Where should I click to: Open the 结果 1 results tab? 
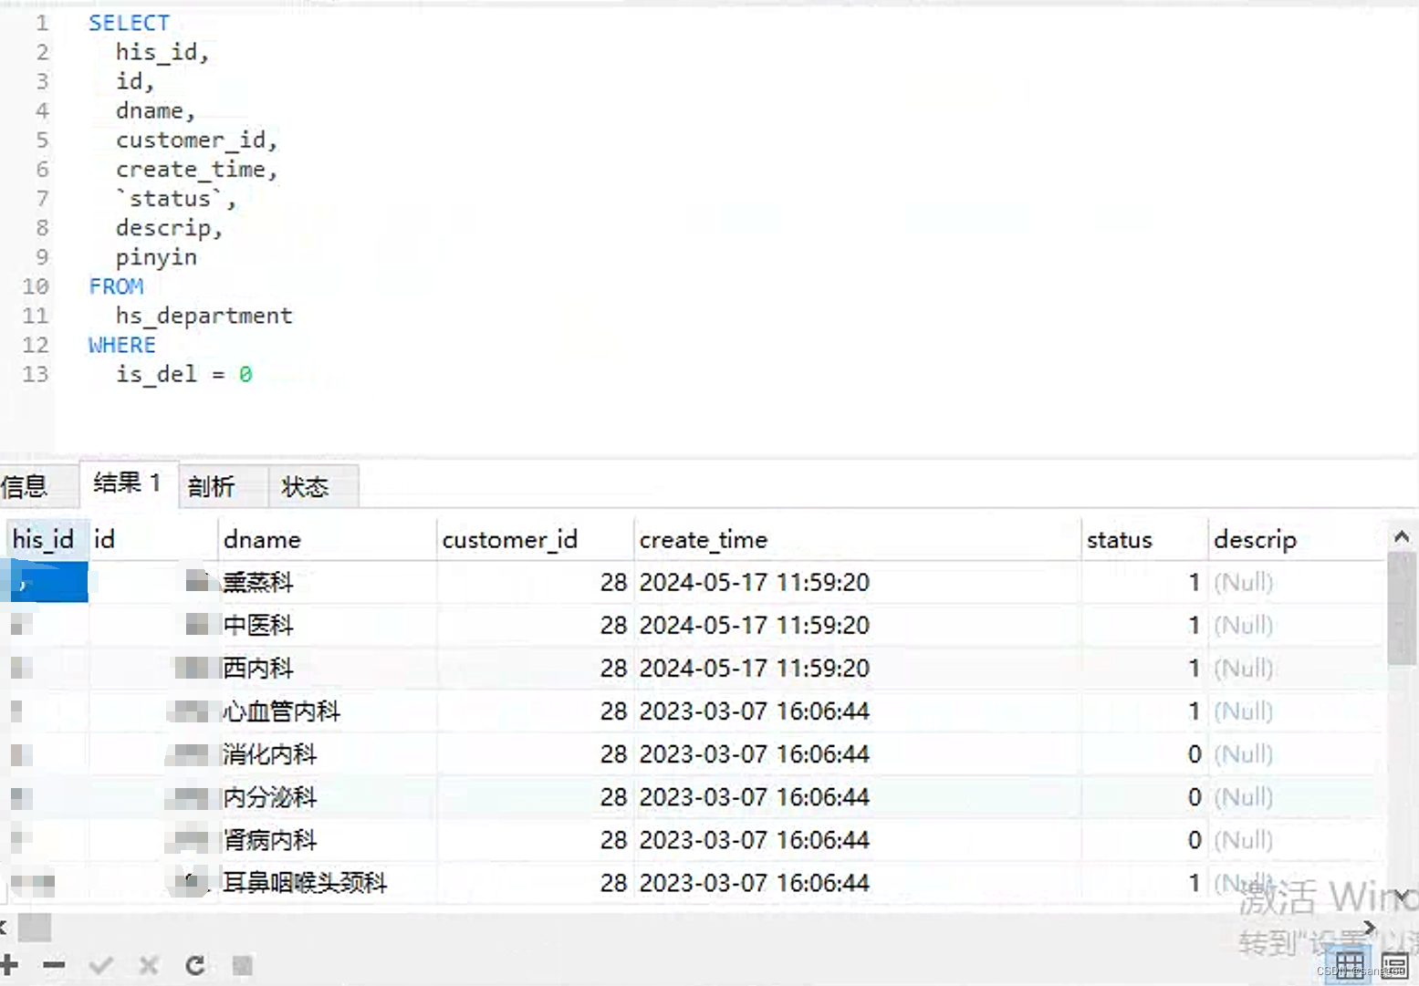coord(127,483)
